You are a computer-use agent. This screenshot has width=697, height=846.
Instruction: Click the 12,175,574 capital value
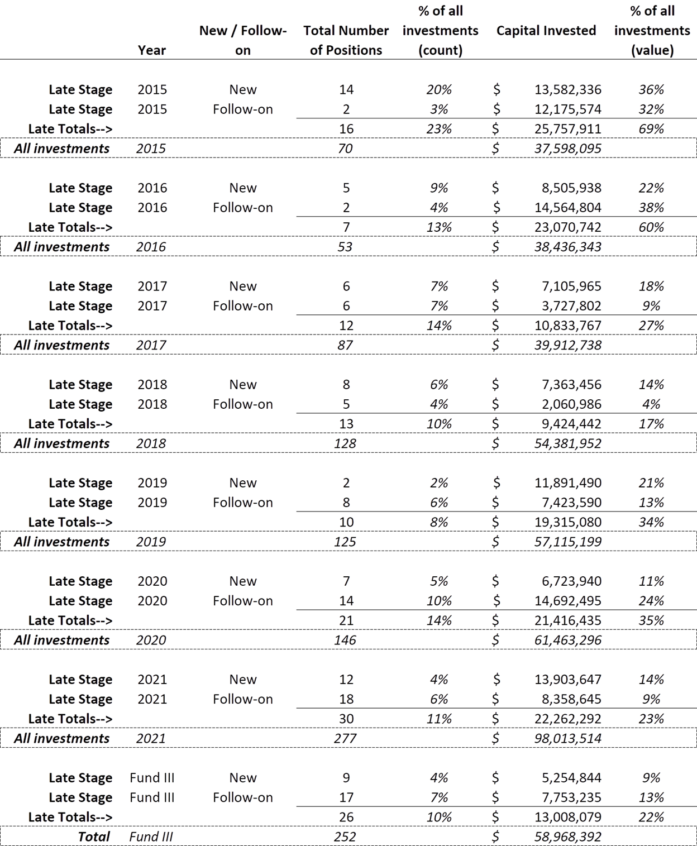point(568,109)
